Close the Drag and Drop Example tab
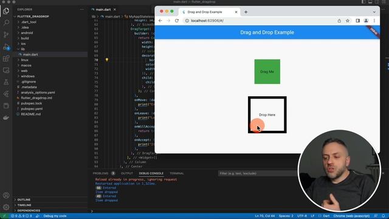 [x=236, y=12]
